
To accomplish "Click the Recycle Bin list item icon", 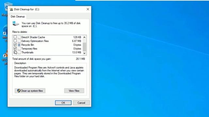I will tap(19, 45).
